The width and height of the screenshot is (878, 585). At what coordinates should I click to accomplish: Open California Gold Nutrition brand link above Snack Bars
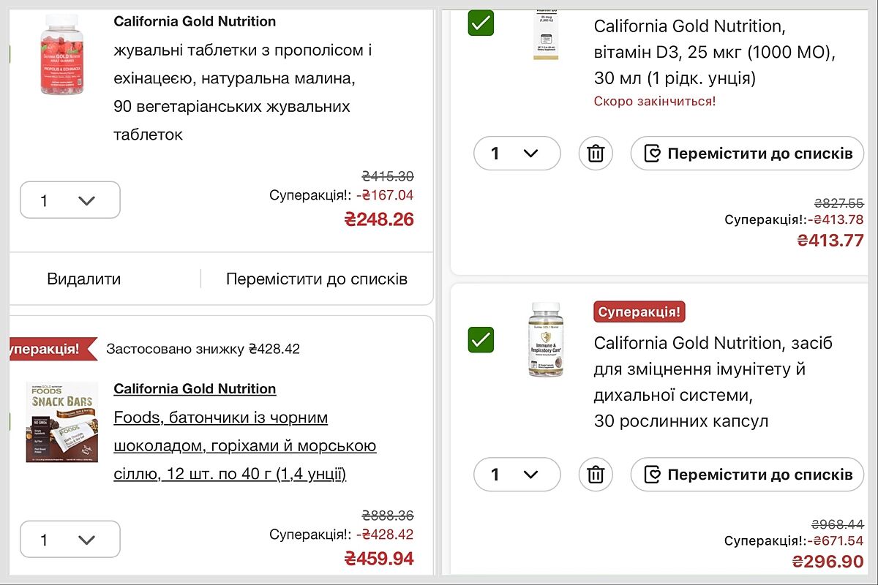pyautogui.click(x=195, y=388)
